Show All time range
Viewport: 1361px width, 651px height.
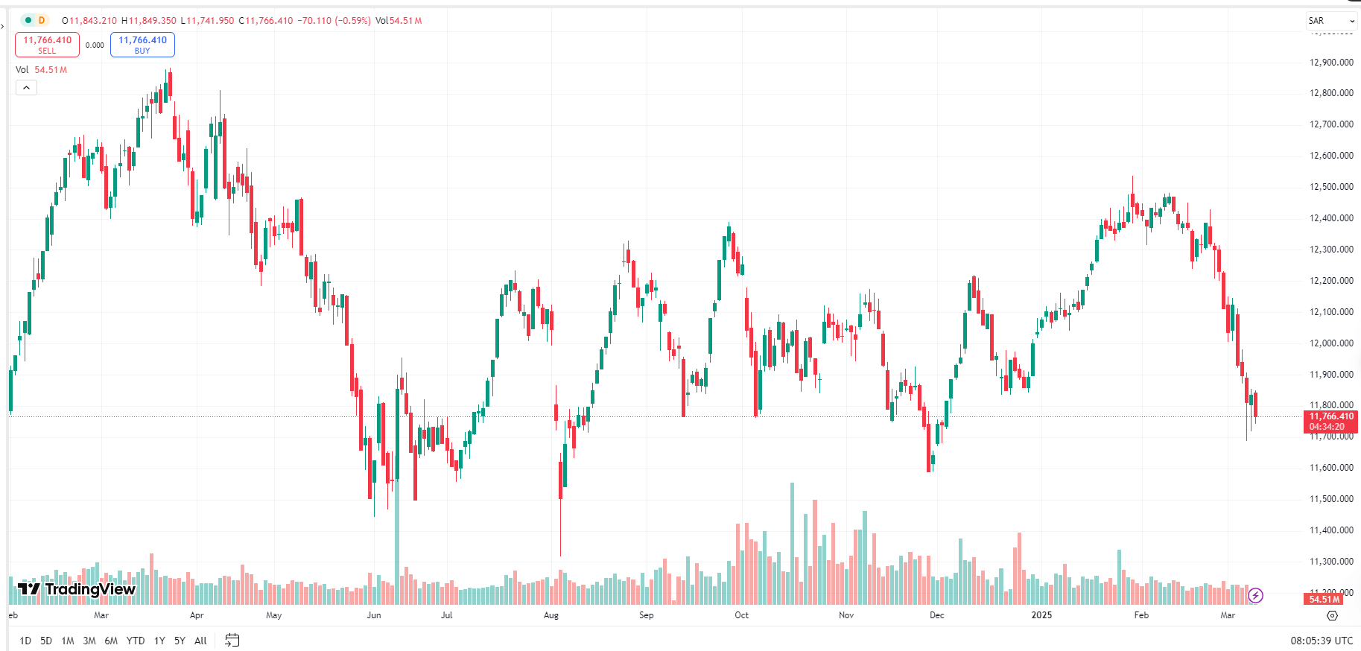pos(200,641)
